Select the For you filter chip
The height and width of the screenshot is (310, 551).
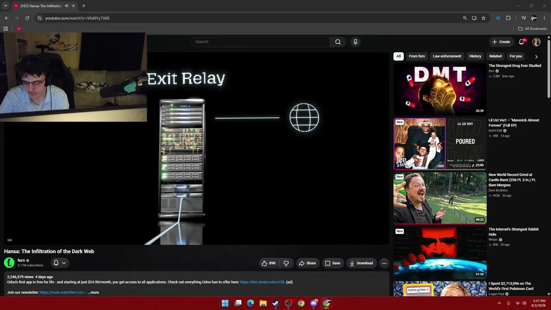(516, 56)
